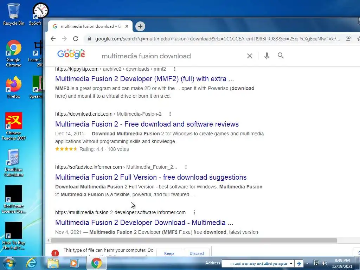Open Windows Media Player from taskbar

point(74,263)
